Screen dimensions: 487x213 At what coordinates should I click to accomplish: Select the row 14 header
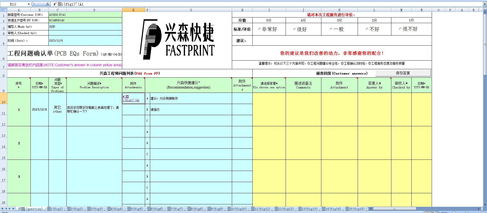tap(4, 143)
